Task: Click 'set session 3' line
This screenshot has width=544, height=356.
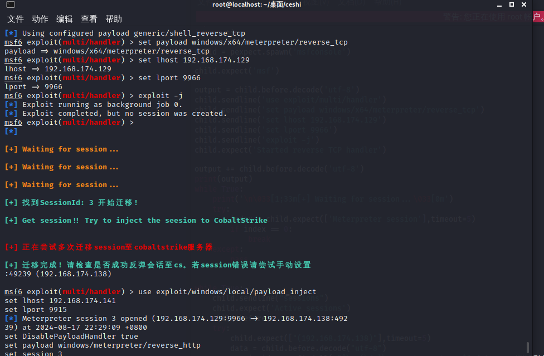Action: [x=33, y=353]
